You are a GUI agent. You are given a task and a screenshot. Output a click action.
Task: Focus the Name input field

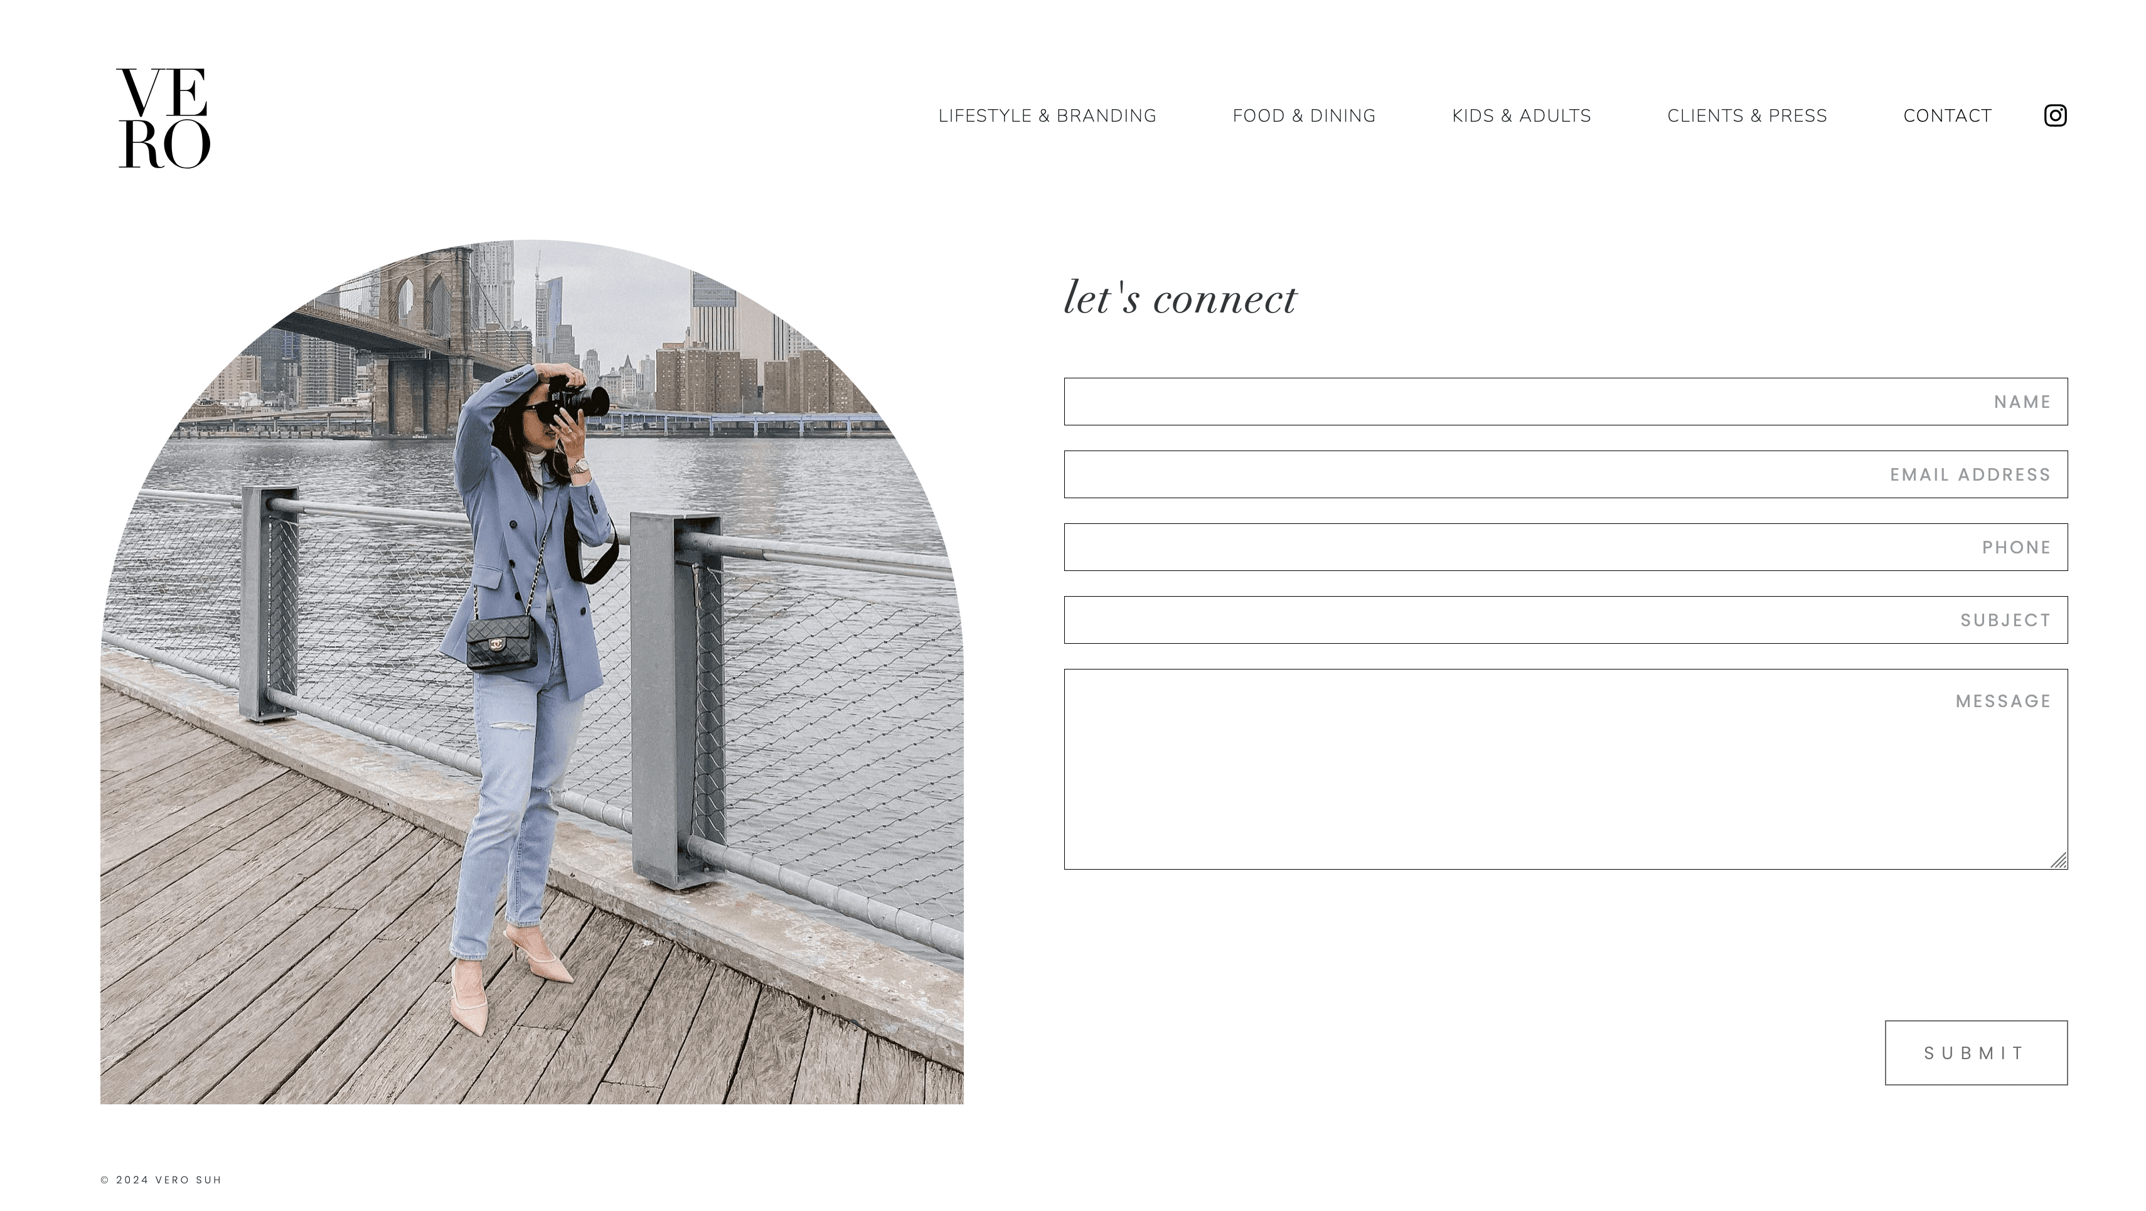[x=1566, y=402]
